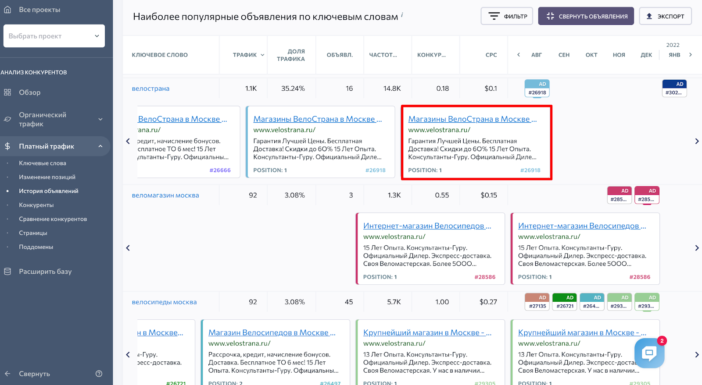Click the info icon beside page title
702x385 pixels.
[402, 15]
